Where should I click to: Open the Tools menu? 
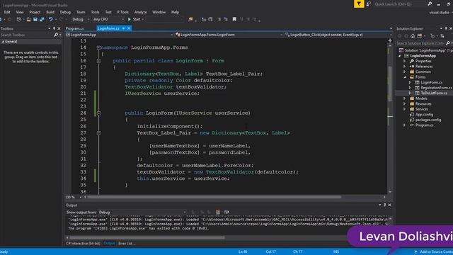click(x=95, y=12)
